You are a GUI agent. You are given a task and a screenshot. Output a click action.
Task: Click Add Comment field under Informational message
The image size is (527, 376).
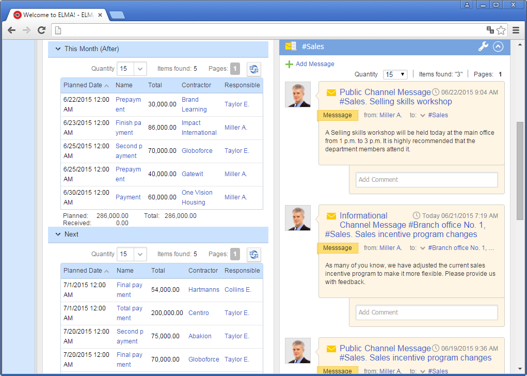(x=426, y=313)
